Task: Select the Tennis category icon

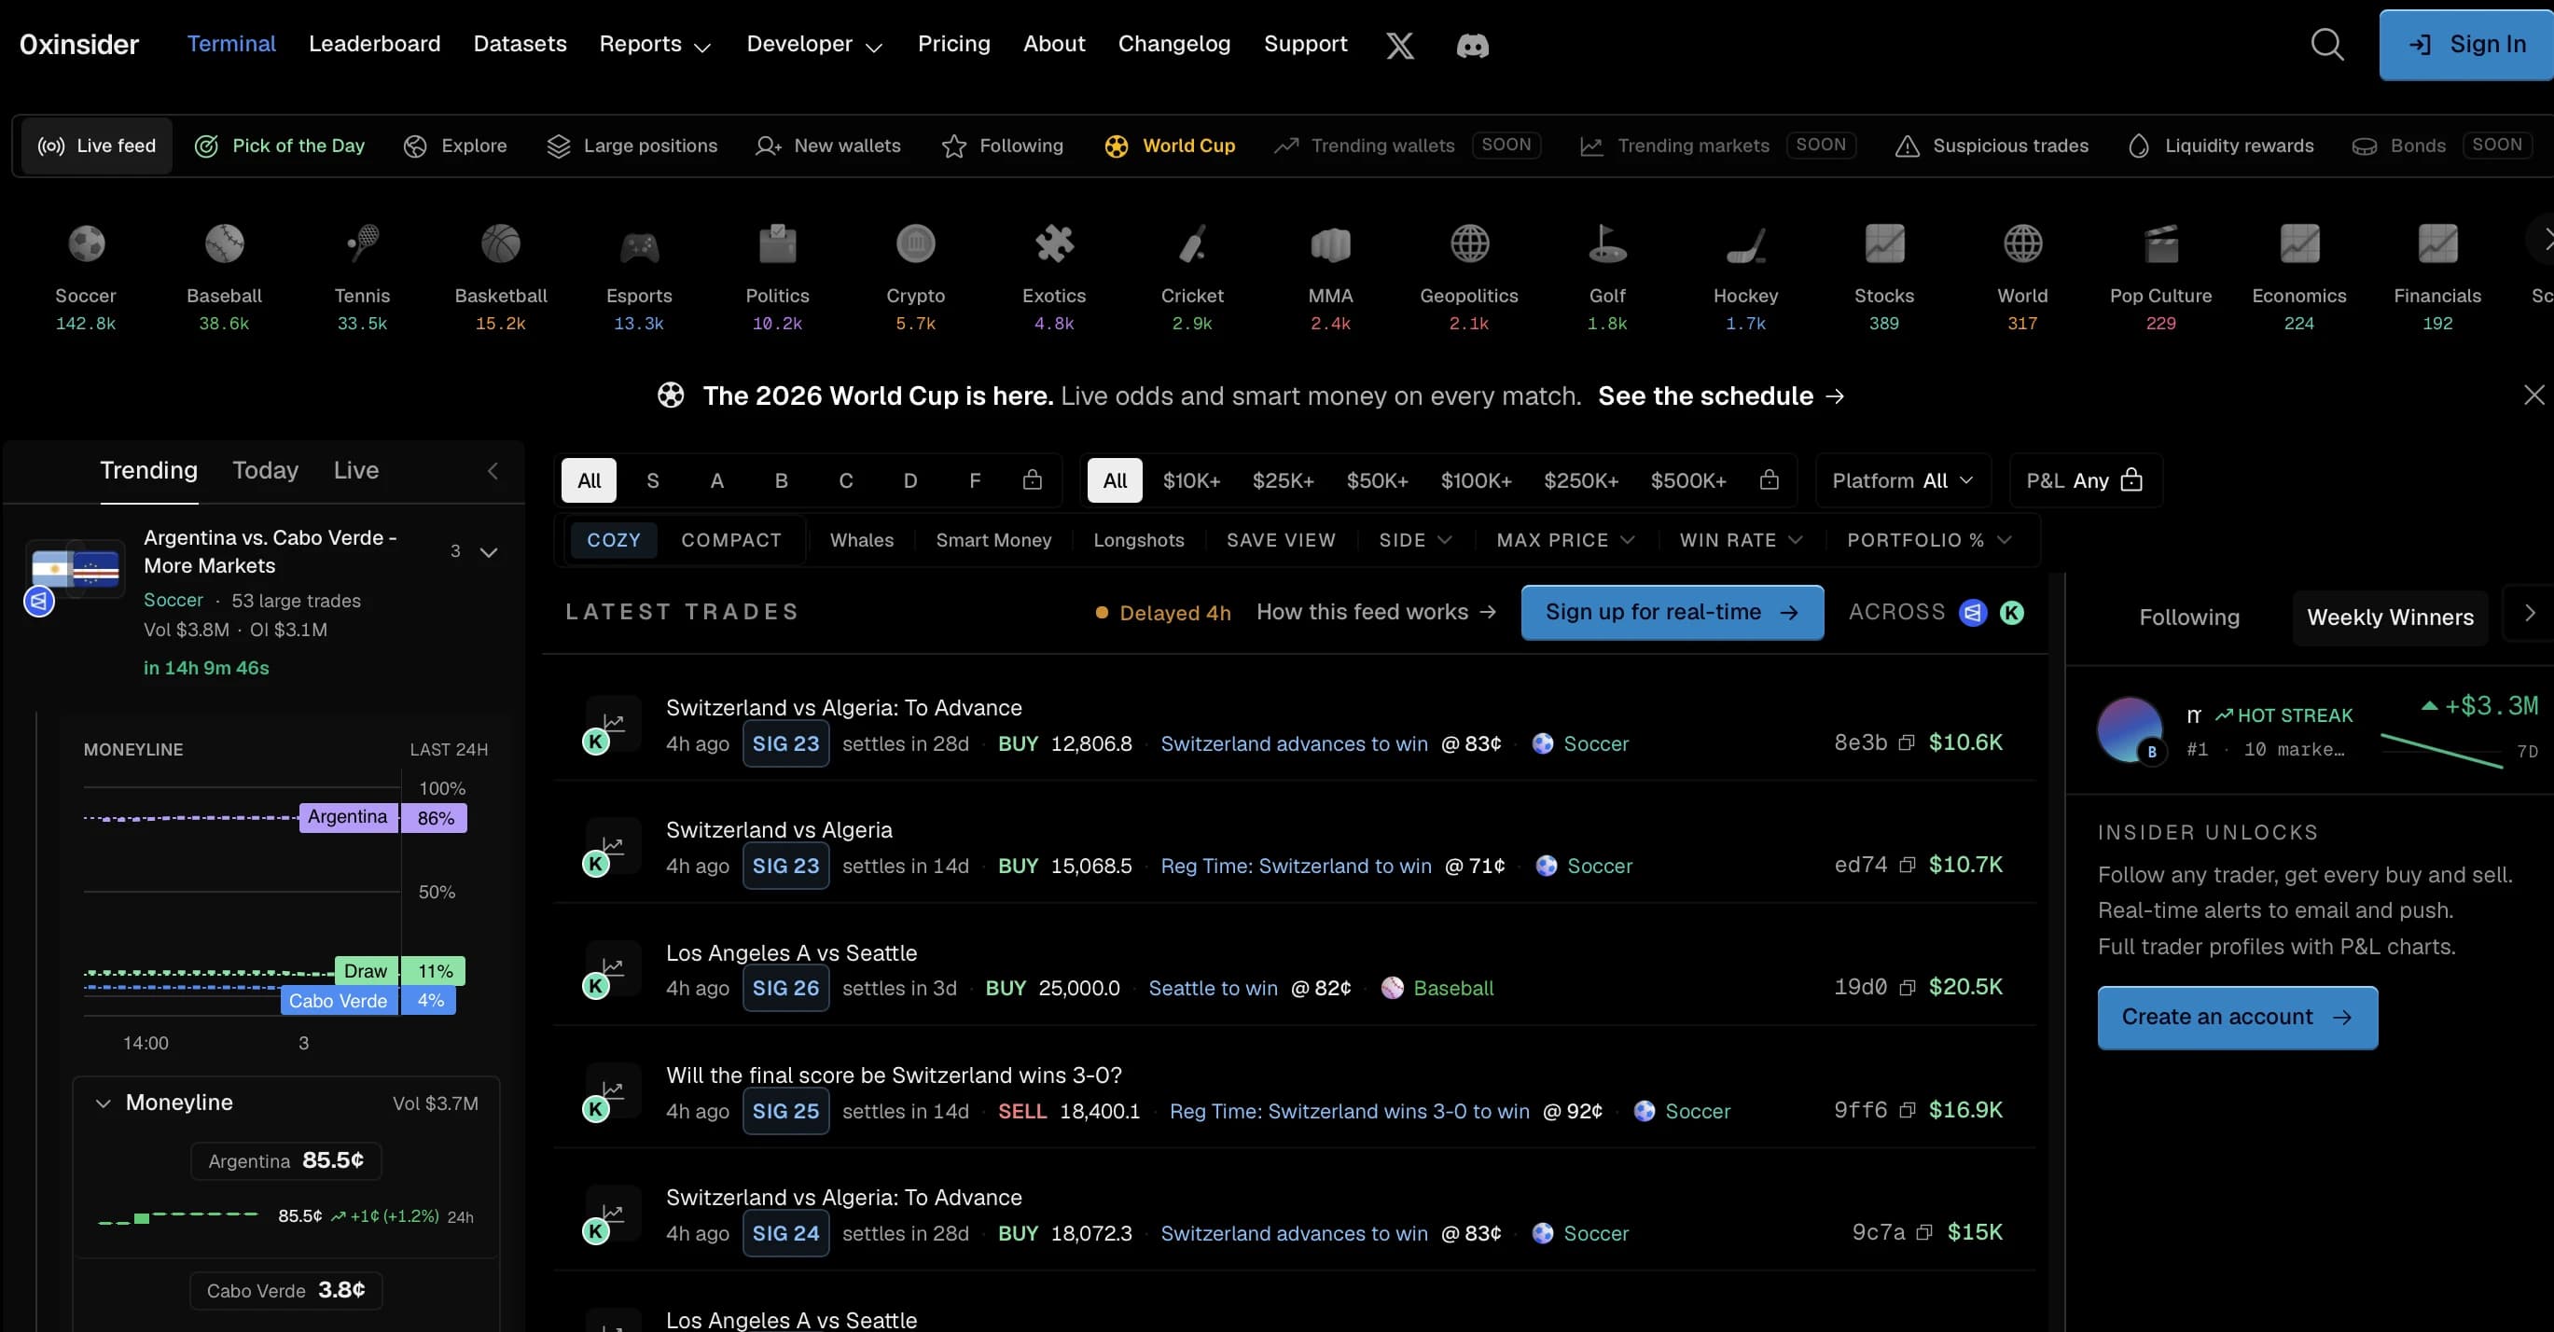Action: coord(362,243)
